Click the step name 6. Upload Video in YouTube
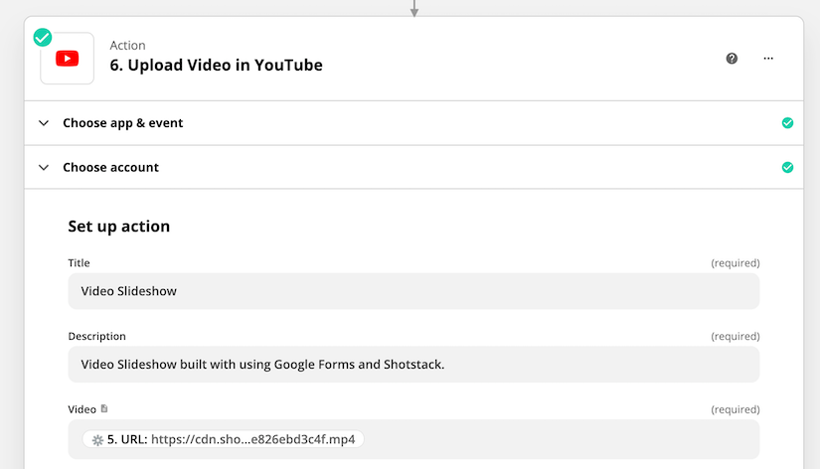 coord(216,66)
